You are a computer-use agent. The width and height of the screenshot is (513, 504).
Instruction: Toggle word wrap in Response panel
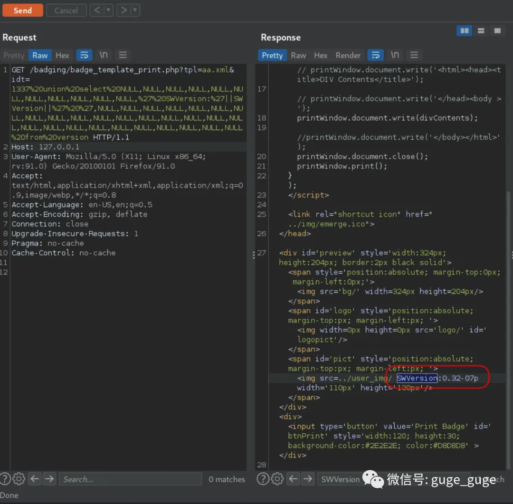click(x=376, y=55)
